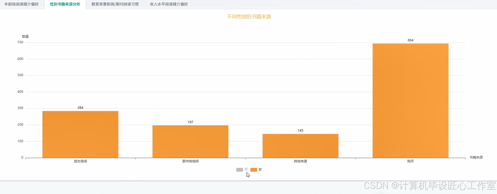
Task: Click the 284 value label
Action: tap(80, 108)
